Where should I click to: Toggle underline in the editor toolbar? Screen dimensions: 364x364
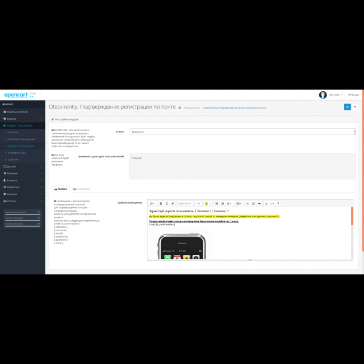(x=166, y=203)
